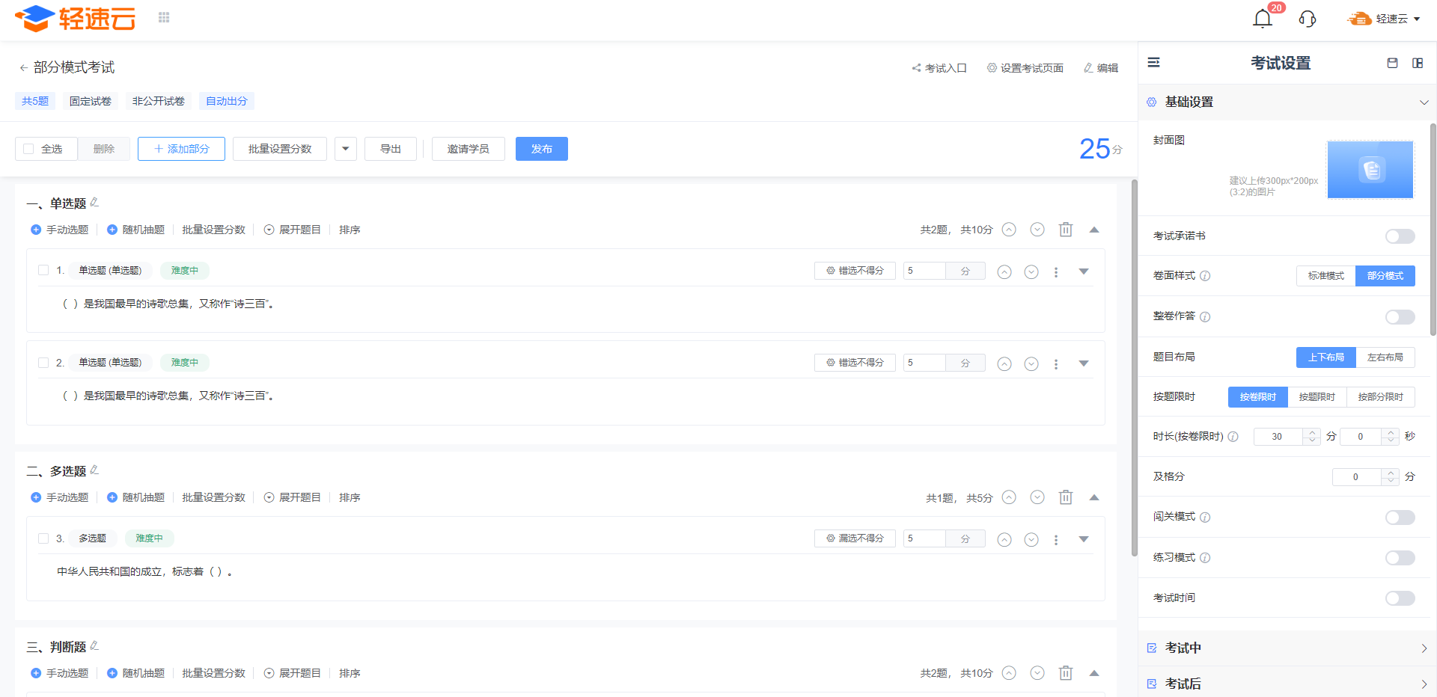Move question 1 down with arrow icon

pyautogui.click(x=1031, y=271)
